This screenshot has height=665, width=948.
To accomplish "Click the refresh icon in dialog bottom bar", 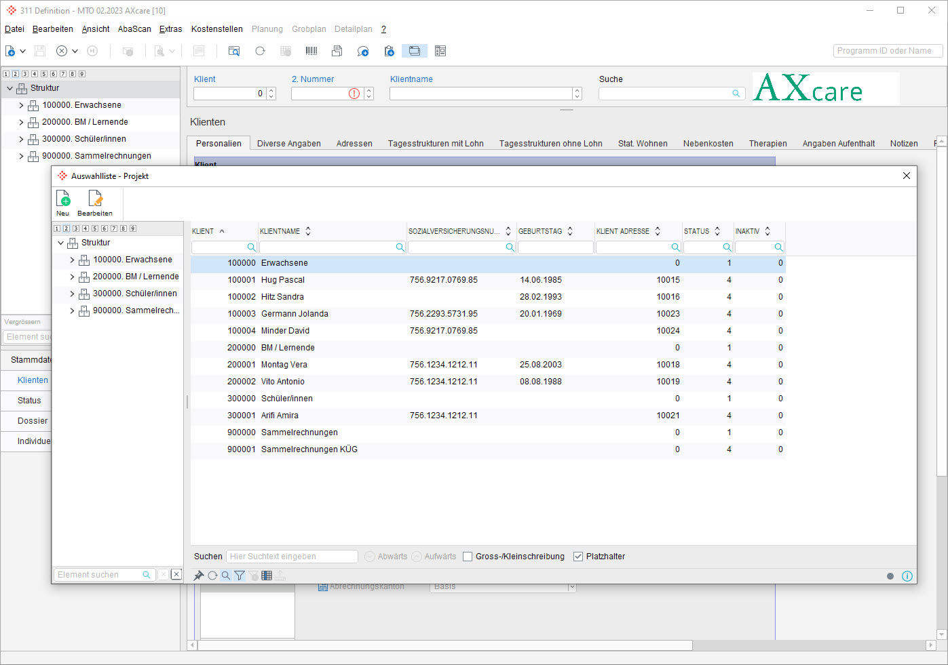I will (212, 576).
